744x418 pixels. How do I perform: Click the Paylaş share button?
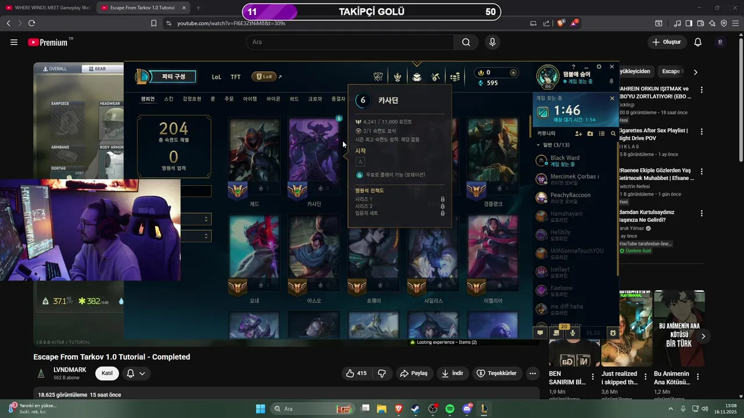tap(414, 373)
